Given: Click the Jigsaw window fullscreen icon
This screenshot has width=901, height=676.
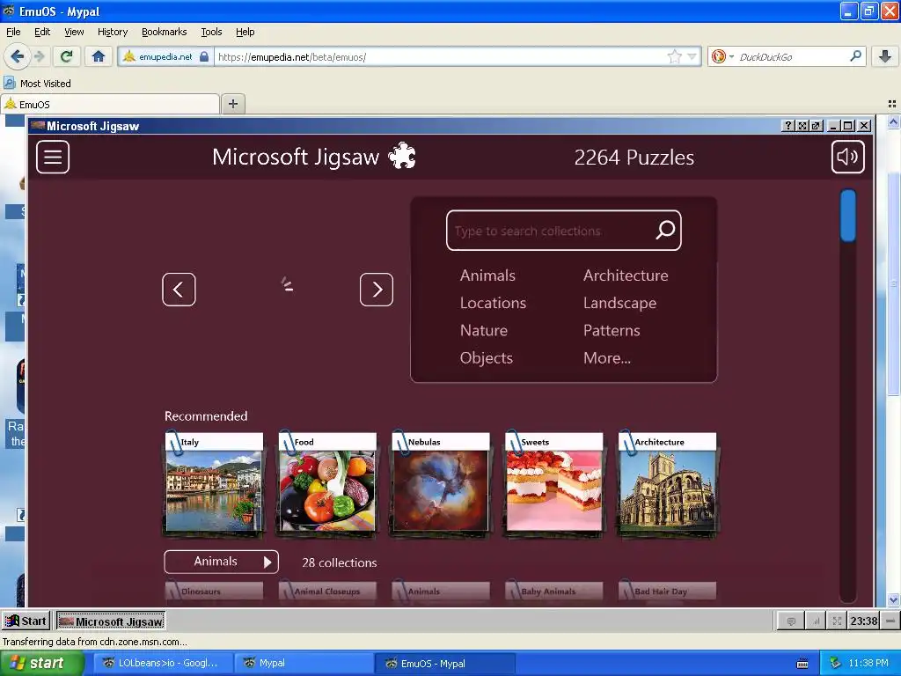Looking at the screenshot, I should click(x=802, y=126).
